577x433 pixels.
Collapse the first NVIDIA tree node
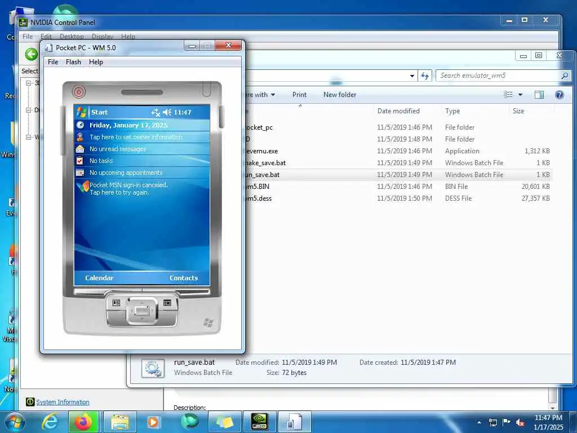28,83
